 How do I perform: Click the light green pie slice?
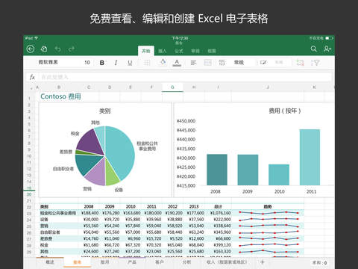(112, 174)
